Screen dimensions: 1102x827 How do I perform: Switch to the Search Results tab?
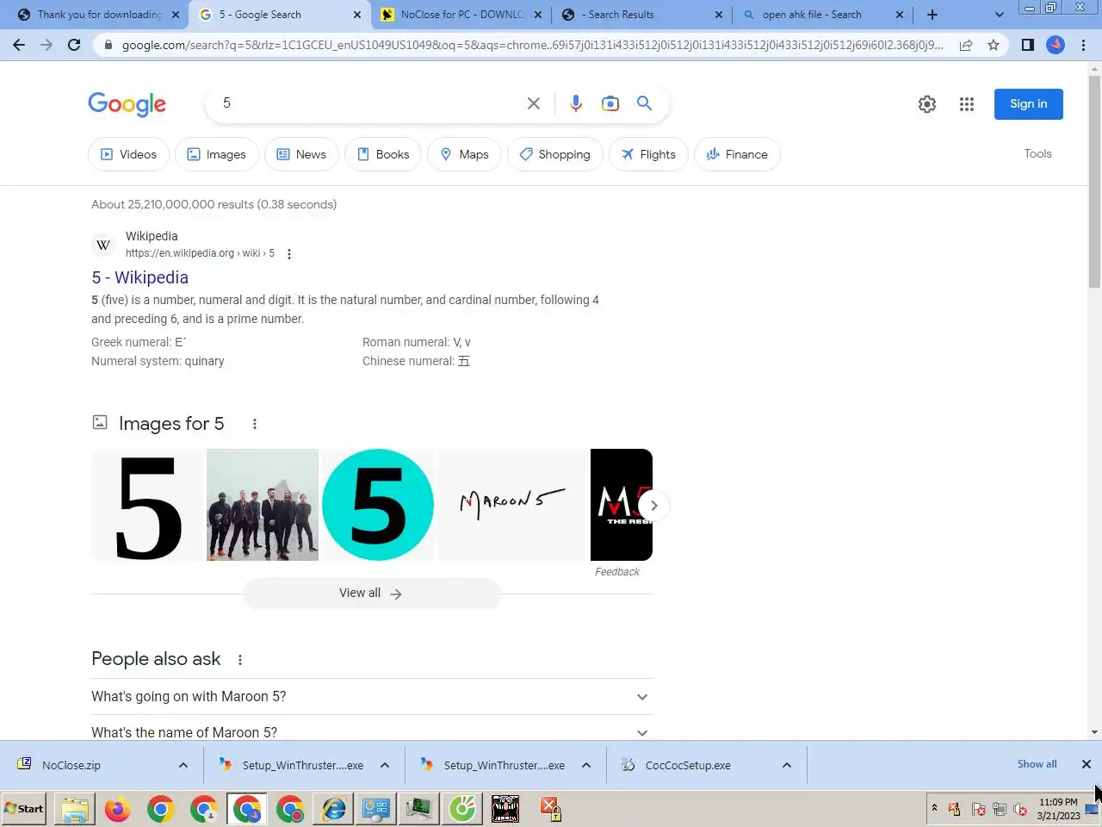642,15
